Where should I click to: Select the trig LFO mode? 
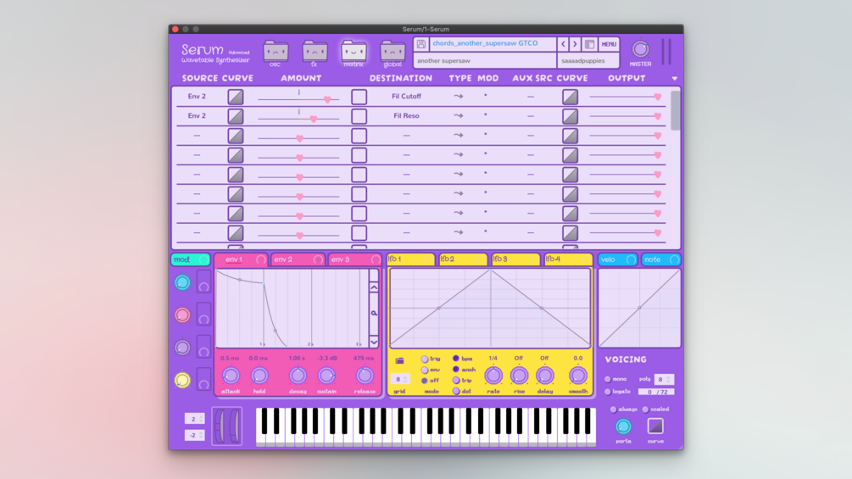pos(425,359)
